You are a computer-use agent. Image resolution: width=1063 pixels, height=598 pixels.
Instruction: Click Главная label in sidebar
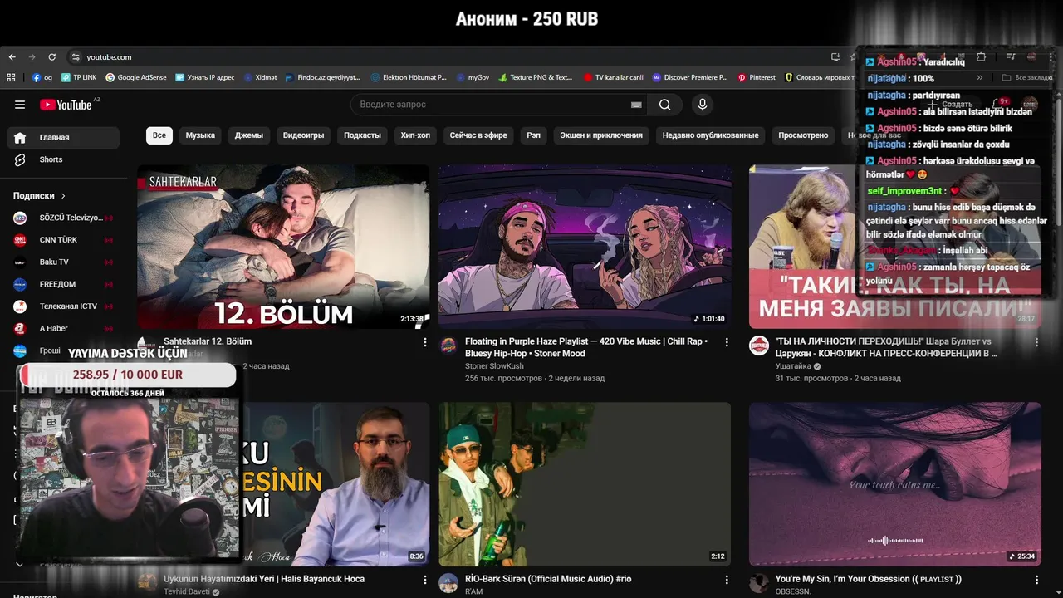tap(55, 138)
